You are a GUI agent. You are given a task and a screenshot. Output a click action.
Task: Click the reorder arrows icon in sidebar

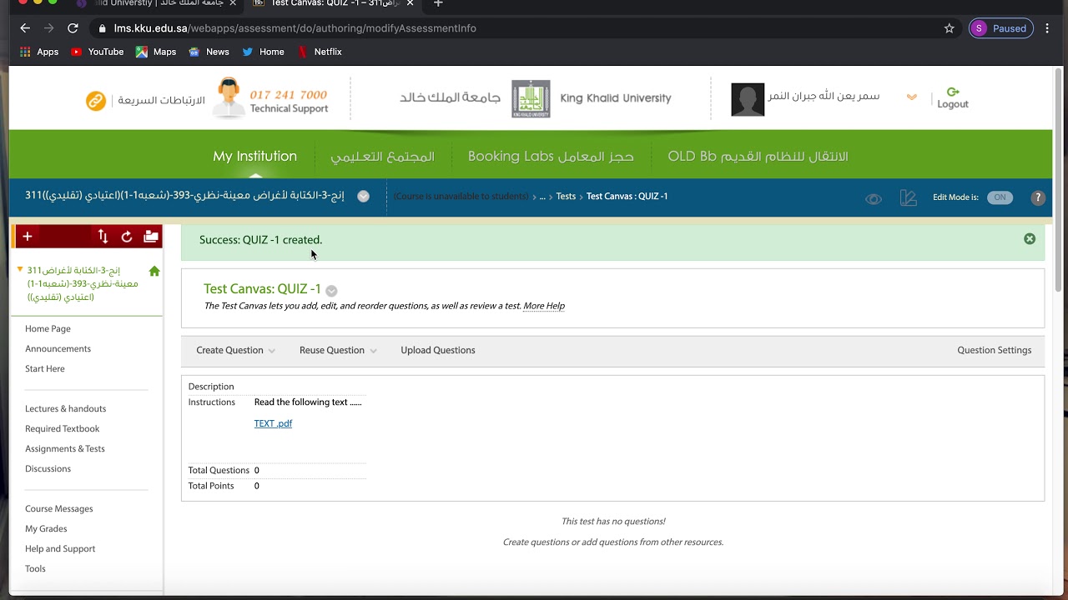pyautogui.click(x=103, y=237)
